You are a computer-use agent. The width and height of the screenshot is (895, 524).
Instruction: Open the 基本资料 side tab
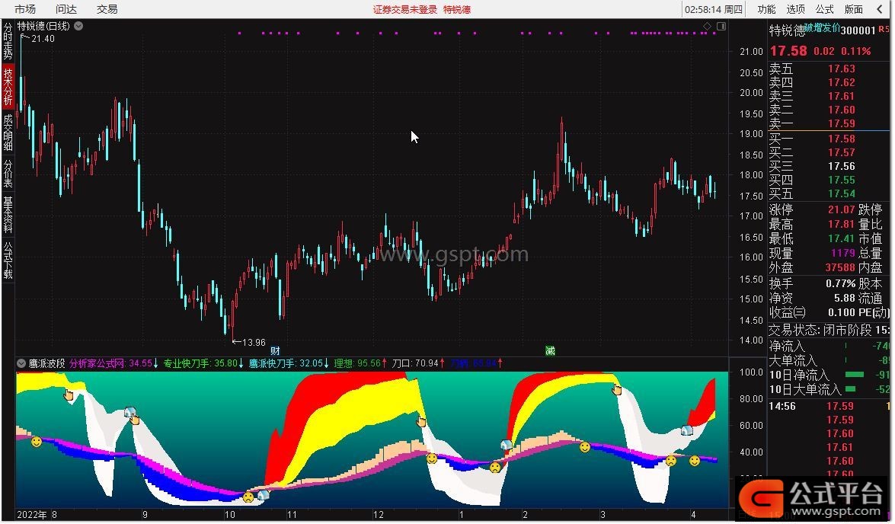[8, 216]
